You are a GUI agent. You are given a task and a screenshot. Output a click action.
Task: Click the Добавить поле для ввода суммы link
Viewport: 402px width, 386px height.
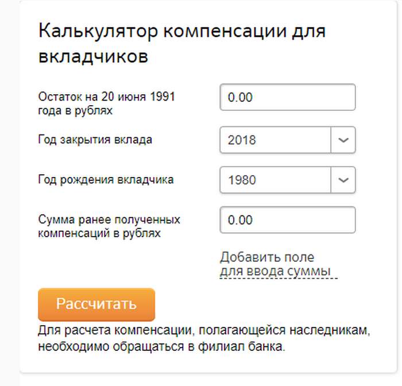267,257
